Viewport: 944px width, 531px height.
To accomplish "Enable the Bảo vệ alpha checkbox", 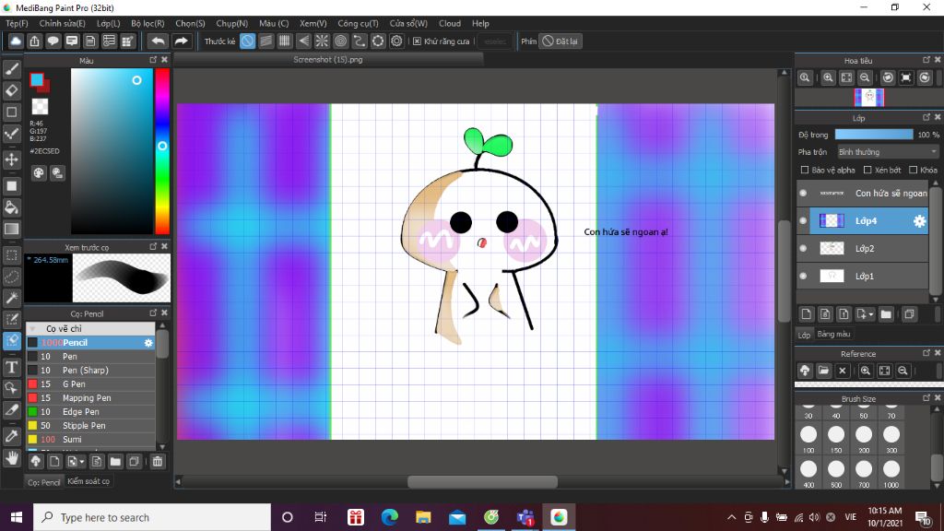I will 805,170.
